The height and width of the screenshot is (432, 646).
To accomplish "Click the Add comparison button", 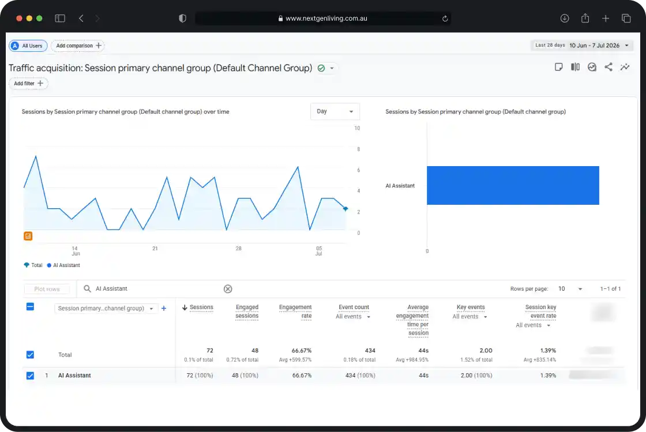I will point(78,46).
